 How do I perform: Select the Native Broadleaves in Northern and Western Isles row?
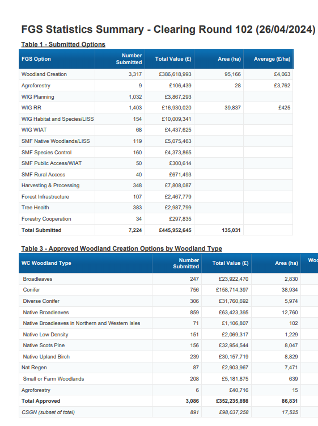[x=168, y=323]
